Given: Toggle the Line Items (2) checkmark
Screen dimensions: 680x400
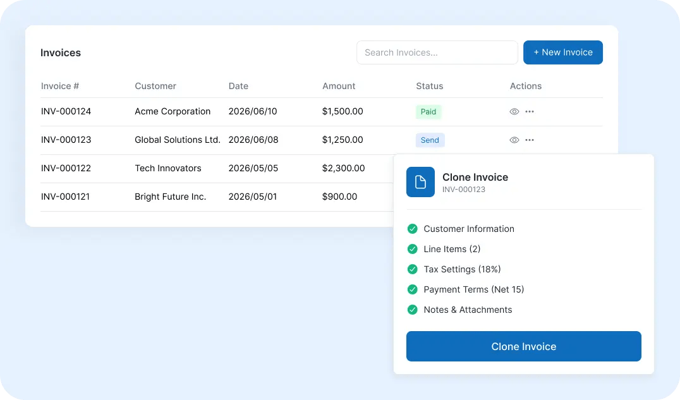Looking at the screenshot, I should 413,249.
